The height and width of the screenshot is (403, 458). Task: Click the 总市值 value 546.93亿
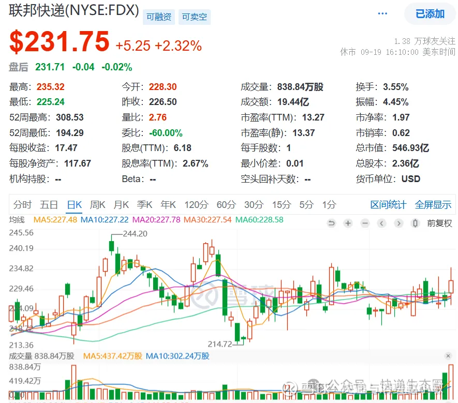point(410,148)
